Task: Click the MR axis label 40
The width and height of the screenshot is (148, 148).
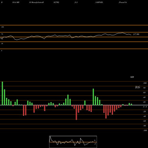Action: pyautogui.click(x=144, y=97)
